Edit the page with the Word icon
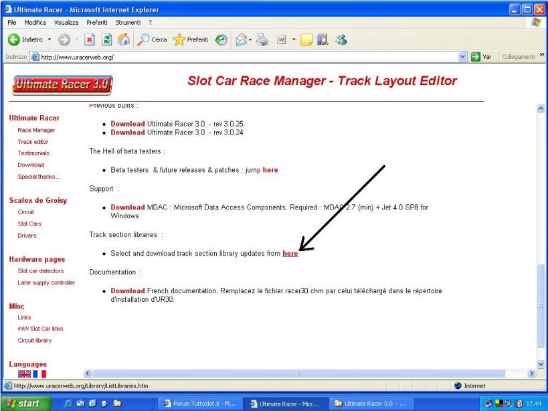Viewport: 548px width, 411px height. [282, 39]
